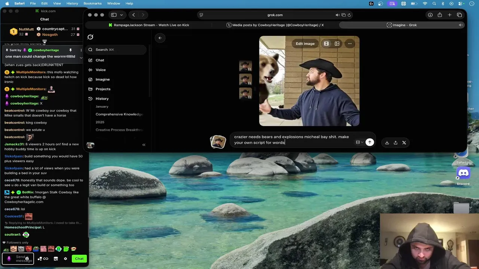Submit the prompt with the arrow button
The width and height of the screenshot is (479, 269).
370,142
